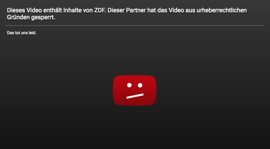Click the word 'Gründen' on the second line
This screenshot has height=149, width=270.
(x=18, y=18)
